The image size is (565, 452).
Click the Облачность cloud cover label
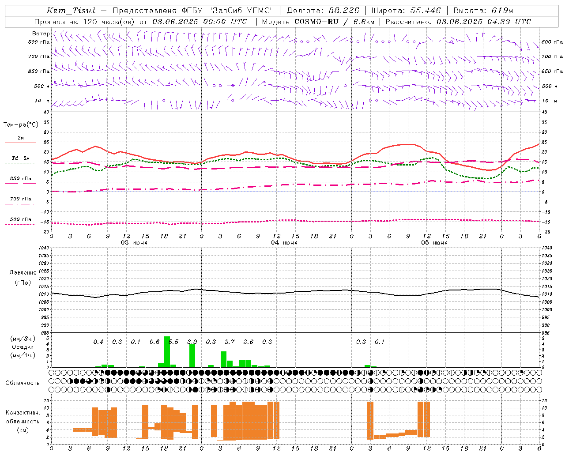tap(23, 383)
